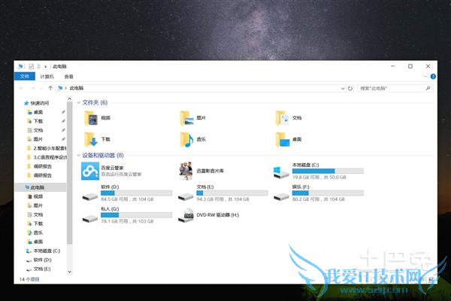Click the blue Help question mark icon
Screen dimensions: 451x301
pos(433,77)
